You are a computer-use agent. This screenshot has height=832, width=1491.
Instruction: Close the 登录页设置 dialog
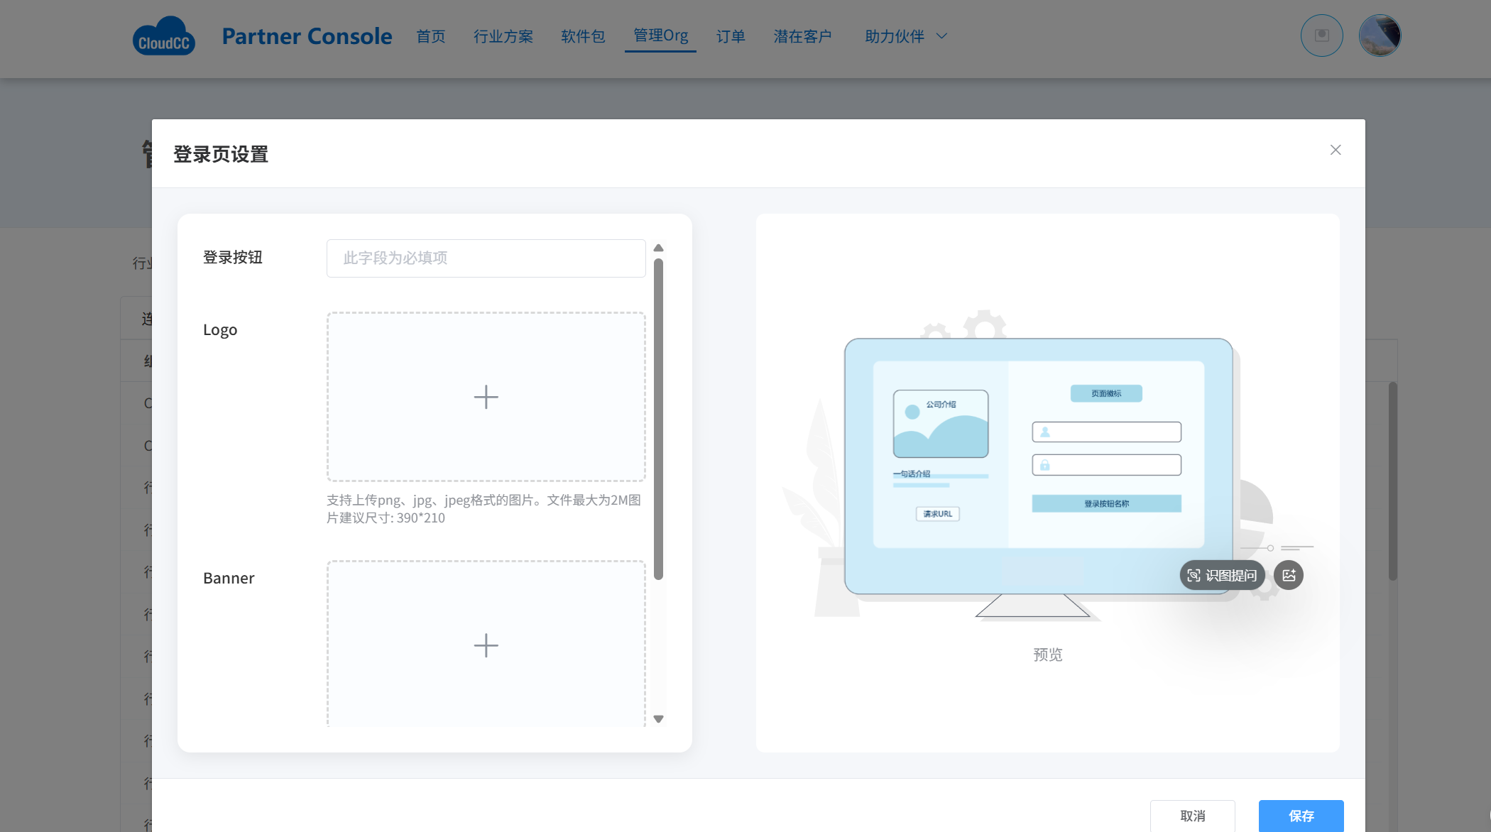click(x=1336, y=150)
